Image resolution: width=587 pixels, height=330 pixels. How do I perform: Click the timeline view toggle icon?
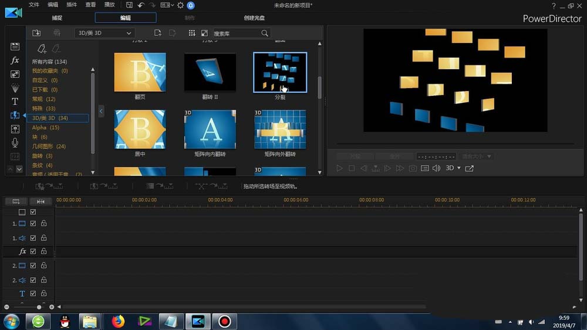(16, 201)
